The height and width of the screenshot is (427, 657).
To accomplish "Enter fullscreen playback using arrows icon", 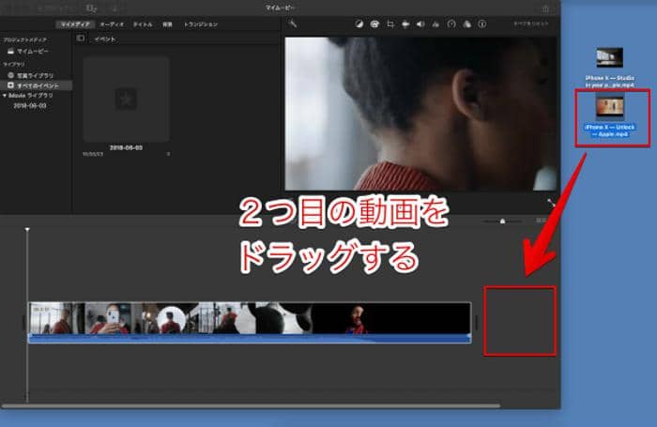I will 551,203.
